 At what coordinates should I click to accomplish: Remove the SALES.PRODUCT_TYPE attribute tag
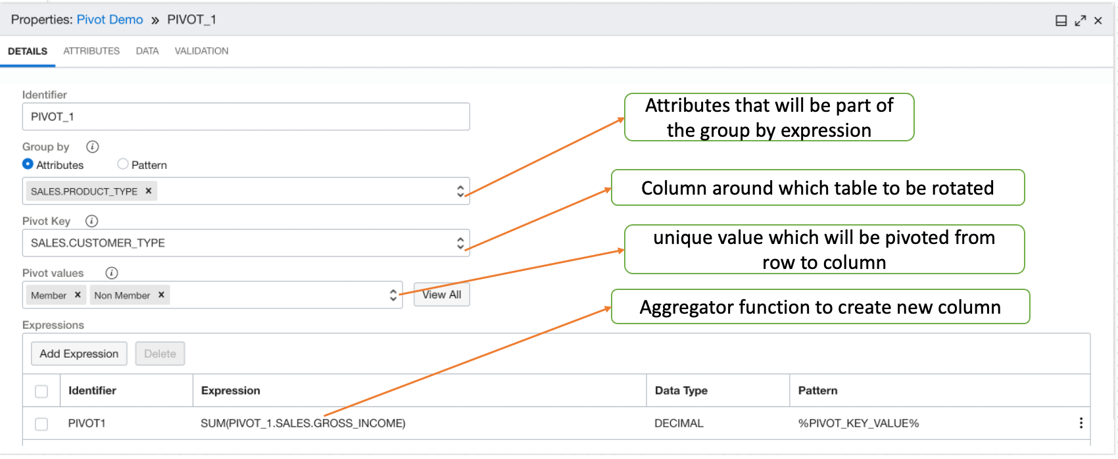point(149,191)
